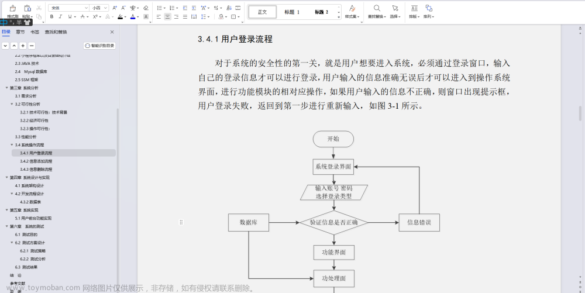
Task: Toggle character shading (gray A box)
Action: (146, 16)
